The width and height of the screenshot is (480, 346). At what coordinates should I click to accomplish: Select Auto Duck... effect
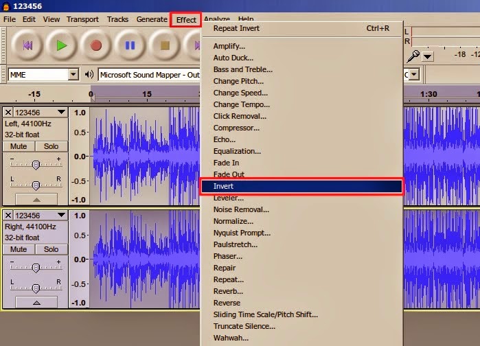click(x=301, y=58)
